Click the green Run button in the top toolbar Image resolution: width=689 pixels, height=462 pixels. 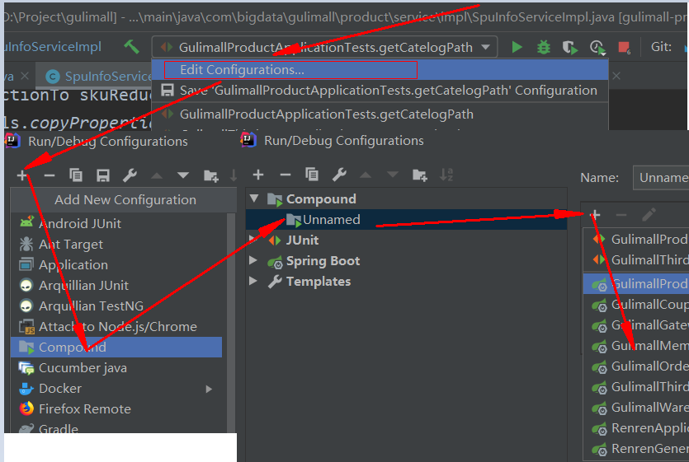coord(517,48)
